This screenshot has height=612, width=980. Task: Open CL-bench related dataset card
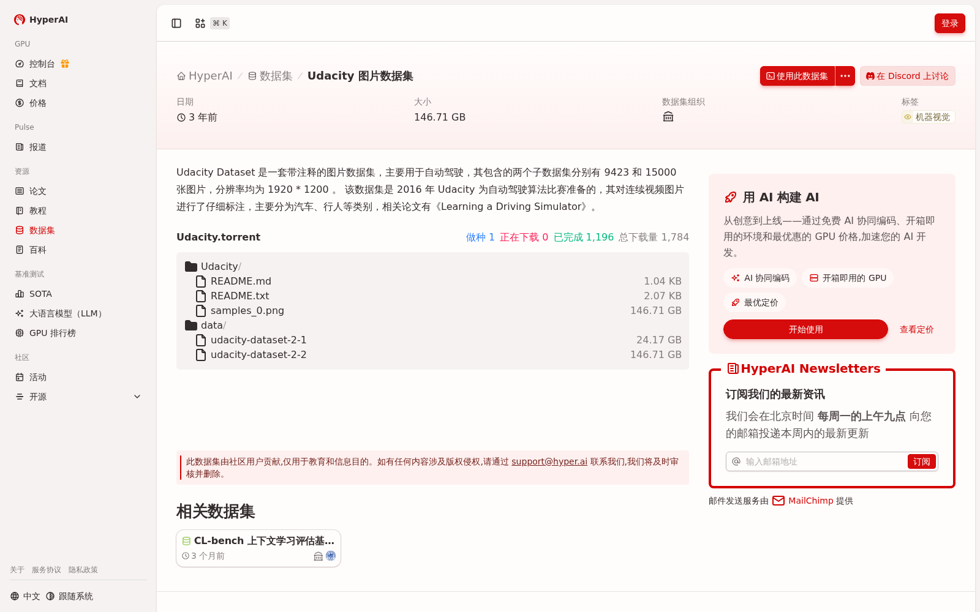click(258, 548)
